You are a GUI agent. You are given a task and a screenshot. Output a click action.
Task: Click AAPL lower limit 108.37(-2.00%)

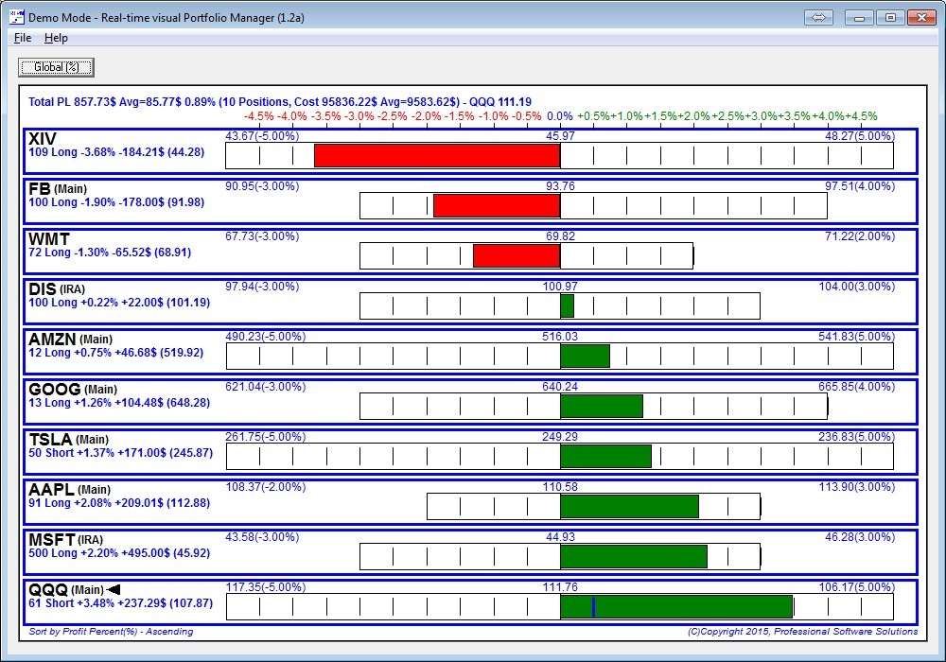tap(266, 486)
